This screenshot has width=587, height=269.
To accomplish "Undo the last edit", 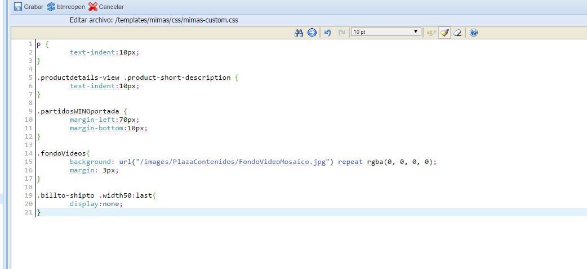I will click(x=327, y=33).
